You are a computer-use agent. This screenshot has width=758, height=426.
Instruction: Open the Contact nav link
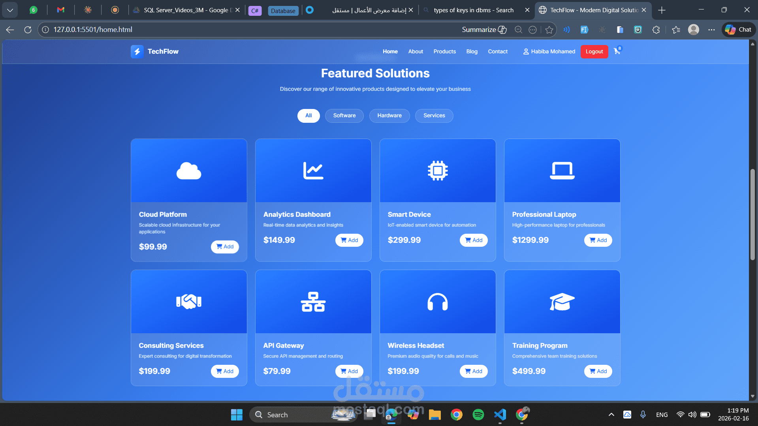click(498, 51)
